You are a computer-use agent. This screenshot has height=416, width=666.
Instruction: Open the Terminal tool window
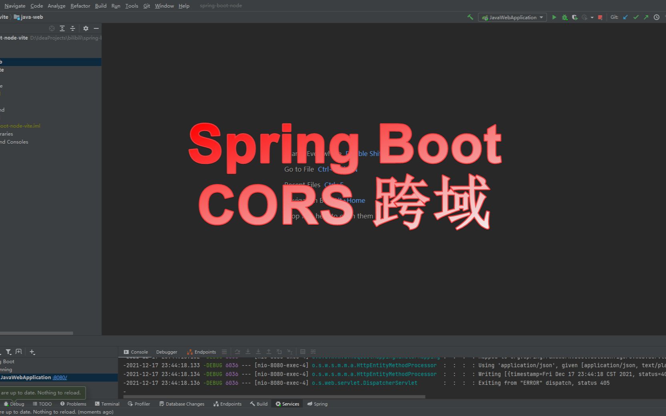107,404
